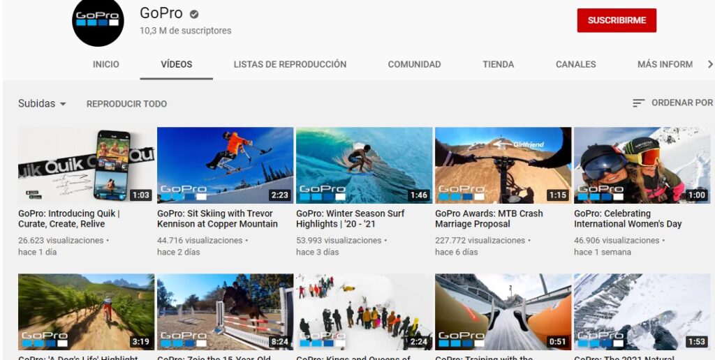
Task: Click the vineyard biking 3:19 thumbnail
Action: [x=86, y=312]
